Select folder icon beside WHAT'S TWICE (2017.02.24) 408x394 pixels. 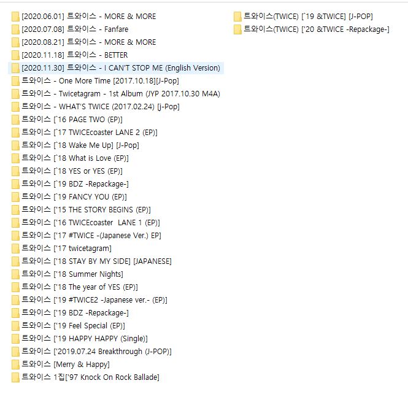(15, 107)
